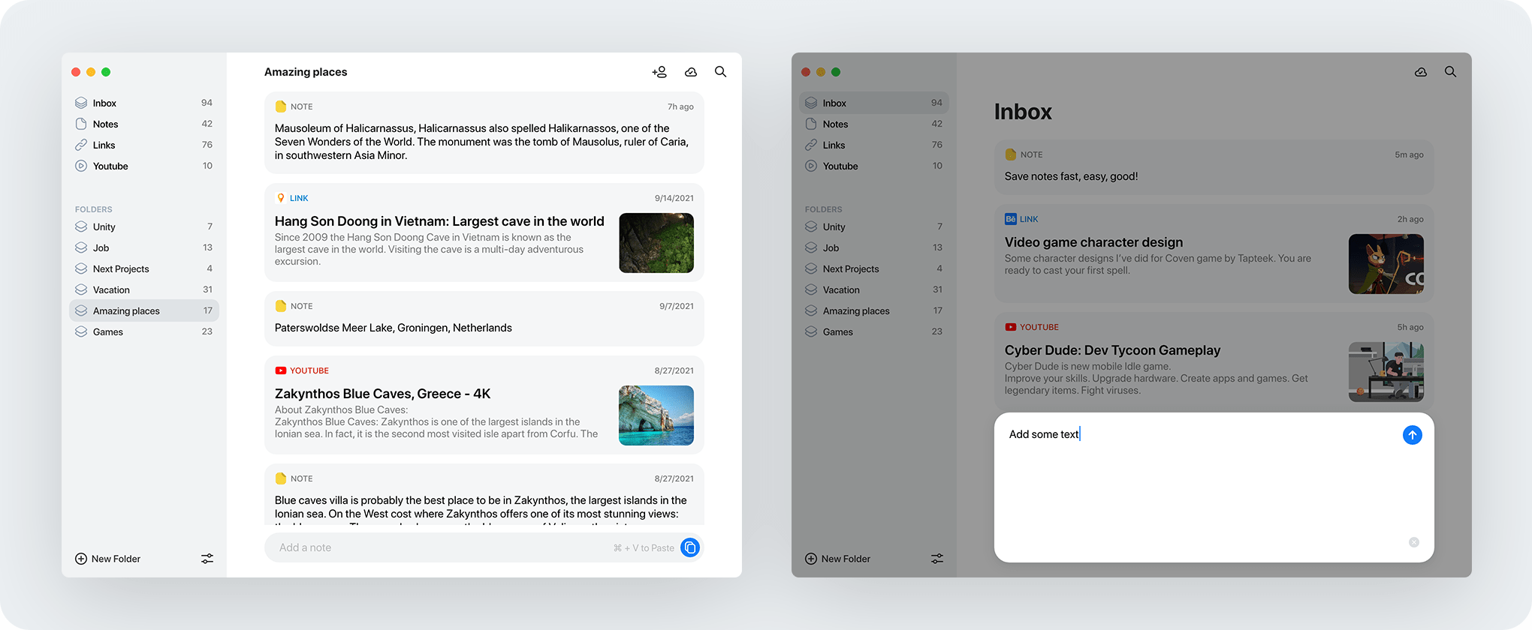Click the clear text icon in note editor
The width and height of the screenshot is (1532, 630).
[1413, 542]
